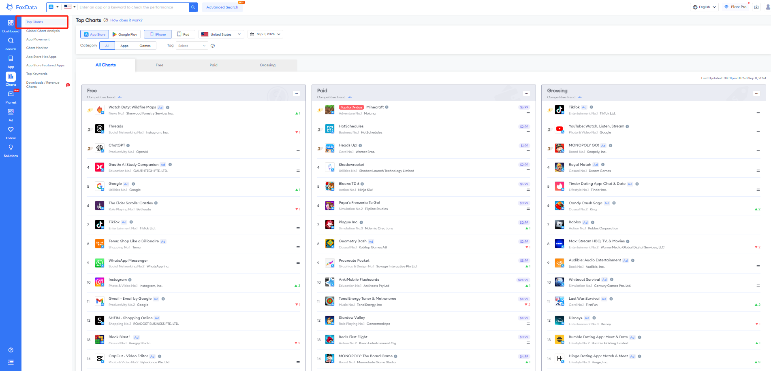The height and width of the screenshot is (371, 771).
Task: Collapse the sidebar menu icon at bottom
Action: 11,362
